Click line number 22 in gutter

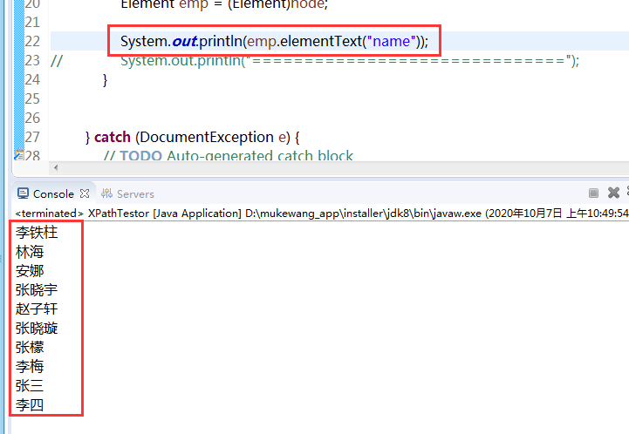[x=32, y=41]
